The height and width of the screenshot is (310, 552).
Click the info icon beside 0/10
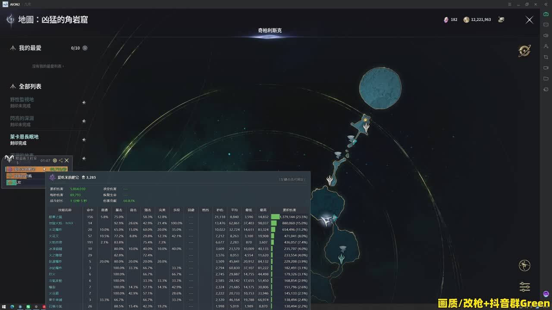click(x=85, y=48)
